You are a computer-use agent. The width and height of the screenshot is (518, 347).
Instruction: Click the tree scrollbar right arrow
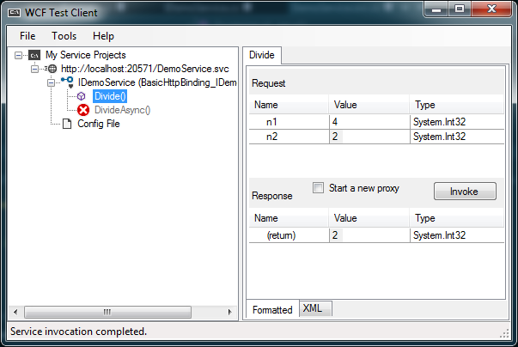230,312
